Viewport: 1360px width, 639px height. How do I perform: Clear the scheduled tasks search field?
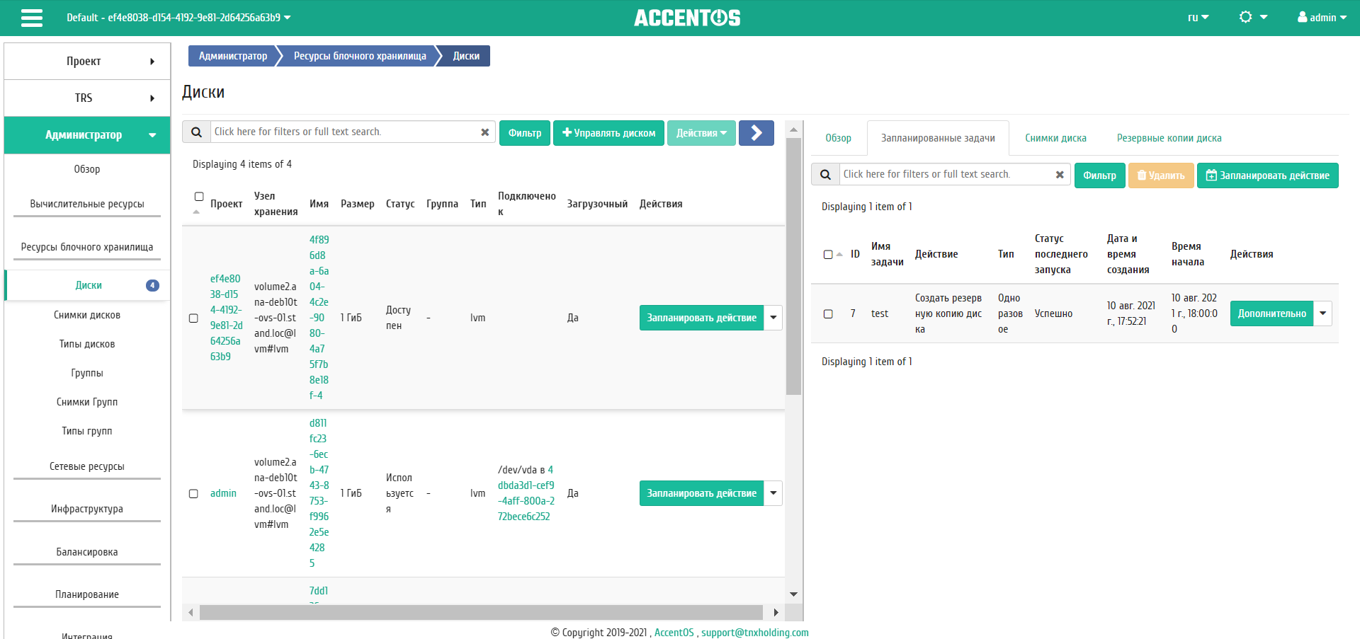[x=1060, y=175]
